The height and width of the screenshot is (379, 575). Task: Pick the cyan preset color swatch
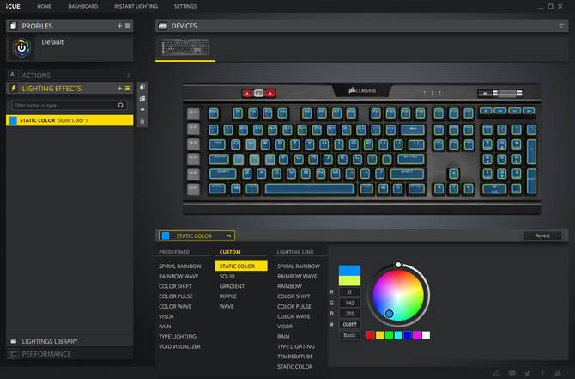[x=398, y=335]
